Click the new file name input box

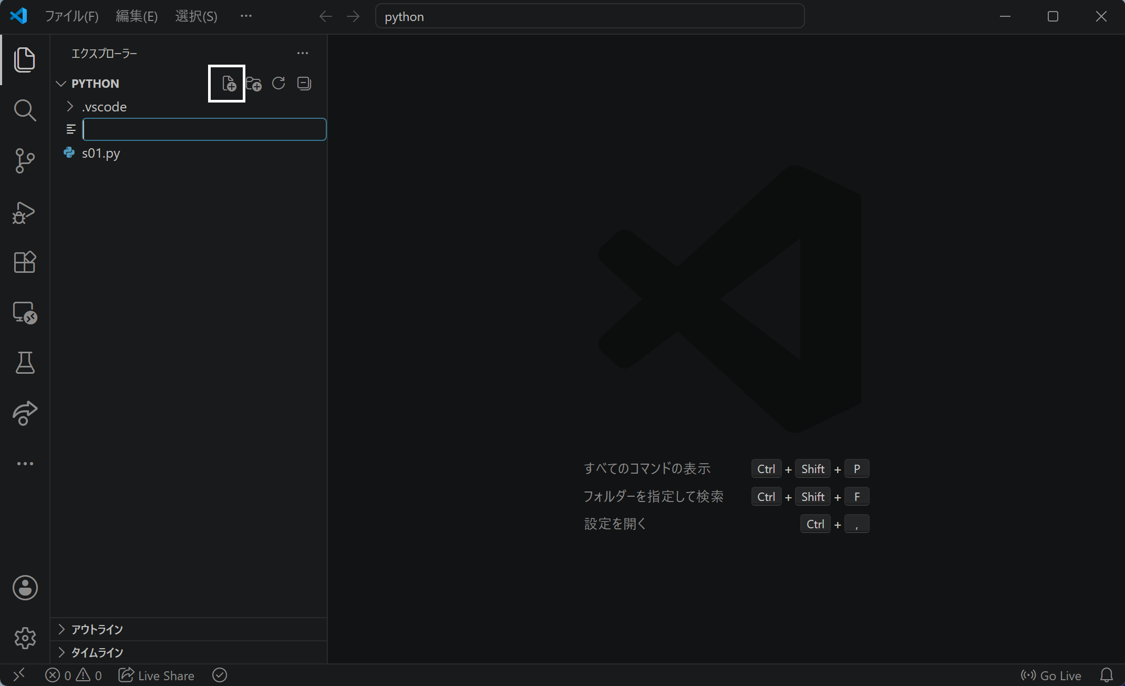[x=204, y=129]
